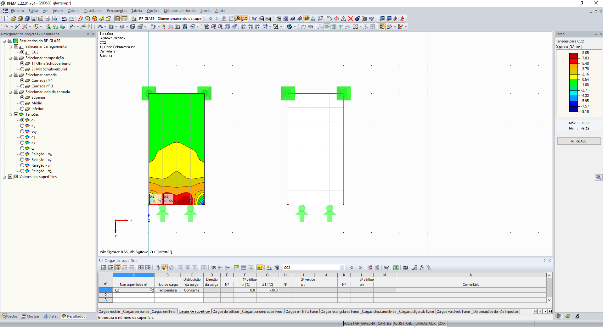Toggle show results eye icon
603x327 pixels.
coord(238,19)
